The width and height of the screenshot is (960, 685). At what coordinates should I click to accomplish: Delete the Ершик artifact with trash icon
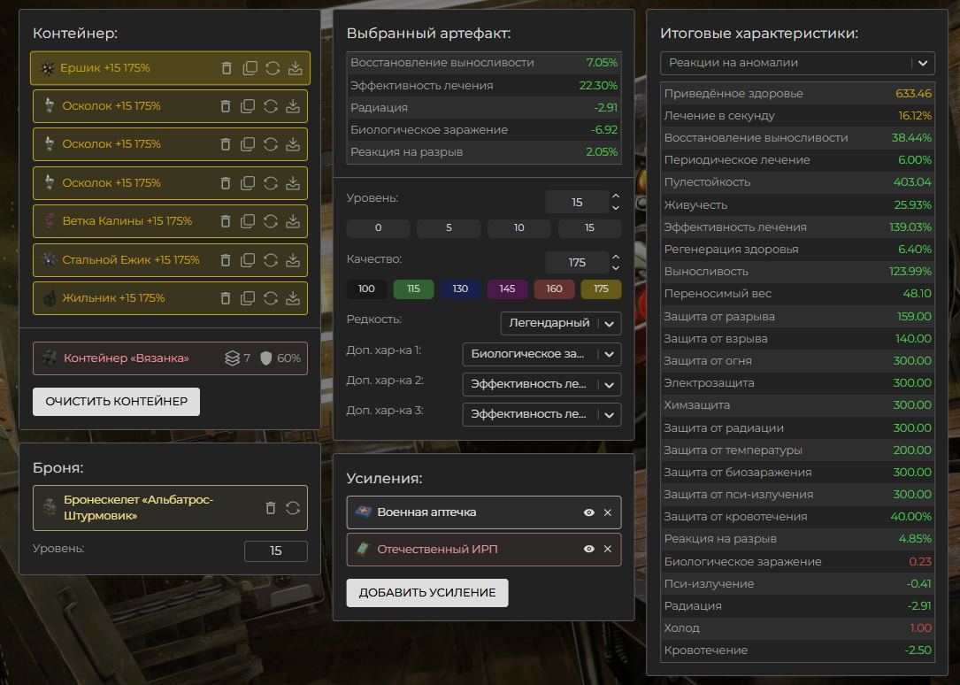click(x=226, y=68)
